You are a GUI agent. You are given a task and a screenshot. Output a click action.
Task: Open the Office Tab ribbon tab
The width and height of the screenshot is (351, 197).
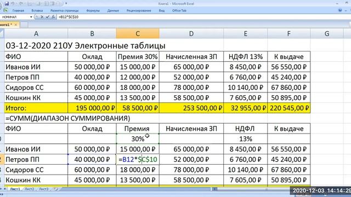(x=179, y=10)
